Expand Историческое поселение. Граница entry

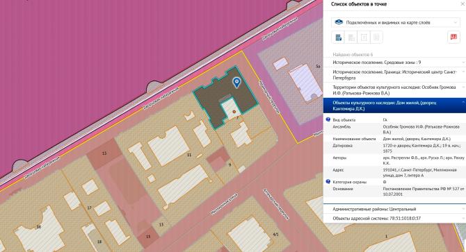pos(394,75)
